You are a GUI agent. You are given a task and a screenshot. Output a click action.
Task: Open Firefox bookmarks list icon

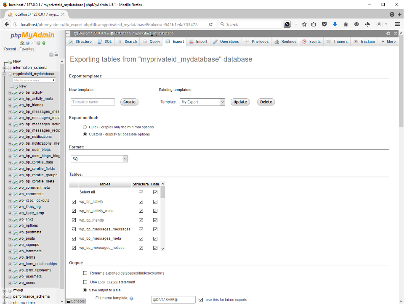(x=313, y=24)
